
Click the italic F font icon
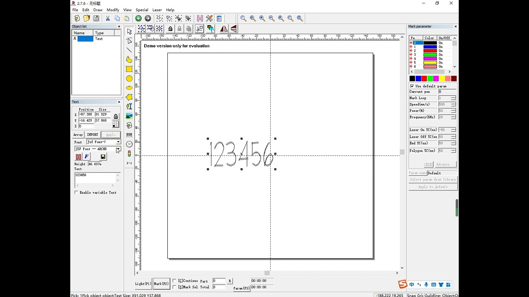(87, 156)
